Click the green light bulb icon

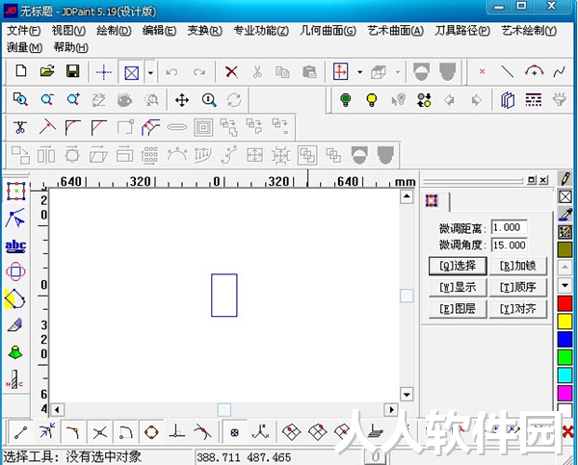point(346,100)
